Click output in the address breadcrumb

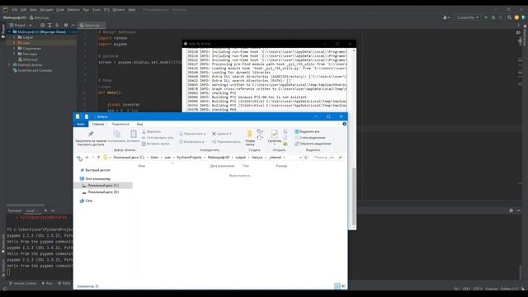(x=240, y=158)
